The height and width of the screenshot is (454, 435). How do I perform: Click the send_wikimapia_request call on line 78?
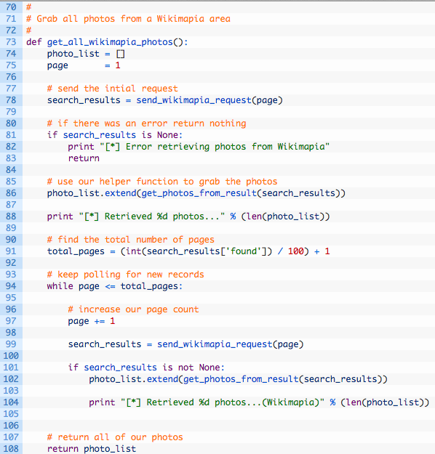[193, 100]
